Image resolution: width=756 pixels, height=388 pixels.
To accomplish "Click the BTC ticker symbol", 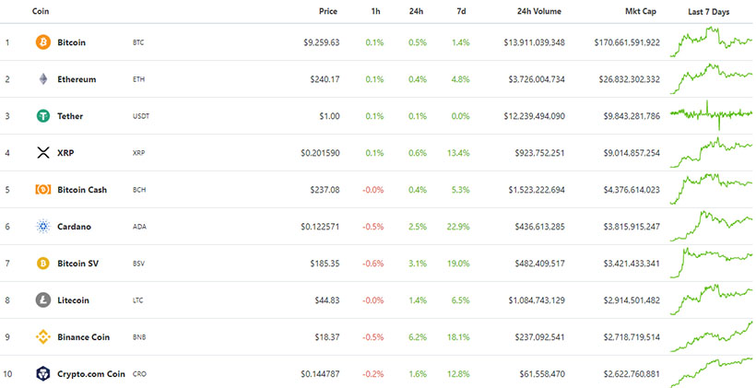I will click(x=138, y=42).
